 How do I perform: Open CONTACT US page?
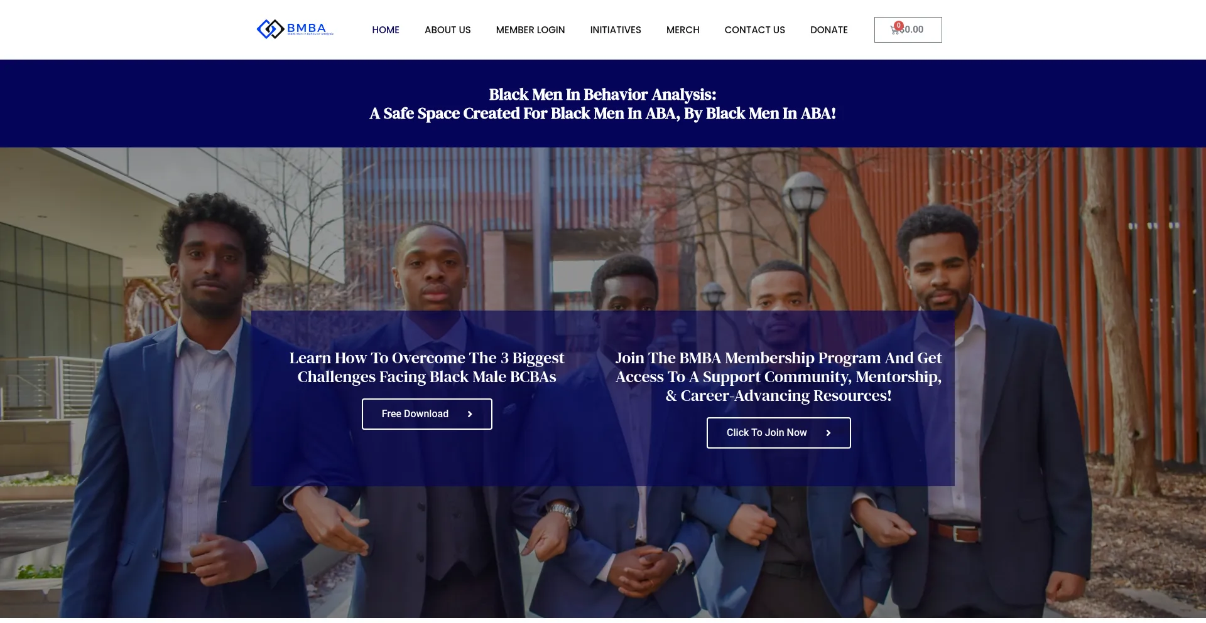[x=754, y=29]
